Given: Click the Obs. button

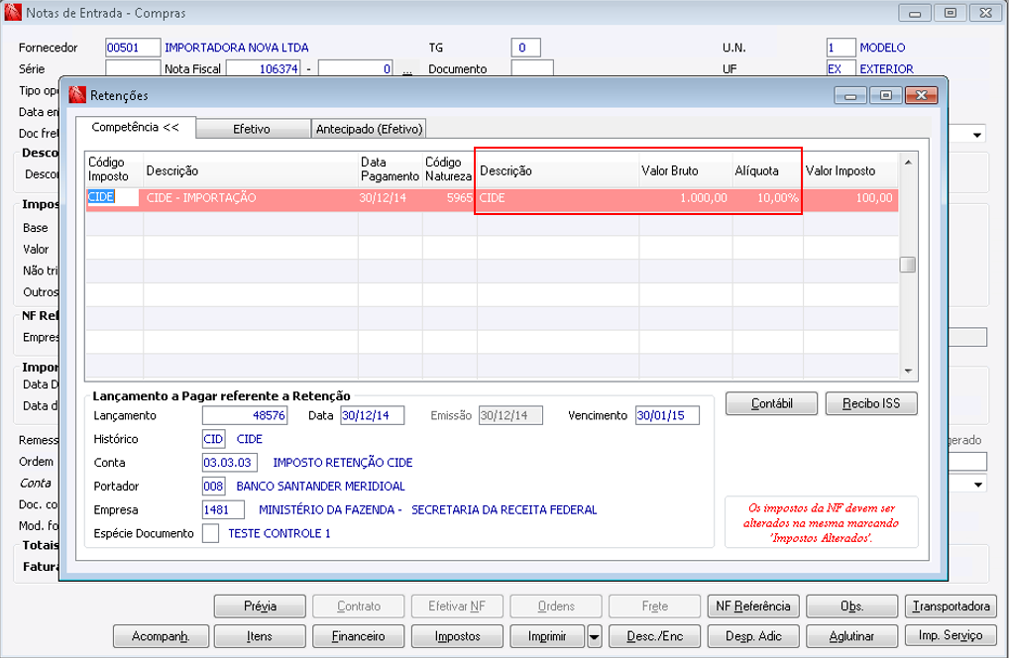Looking at the screenshot, I should coord(852,605).
